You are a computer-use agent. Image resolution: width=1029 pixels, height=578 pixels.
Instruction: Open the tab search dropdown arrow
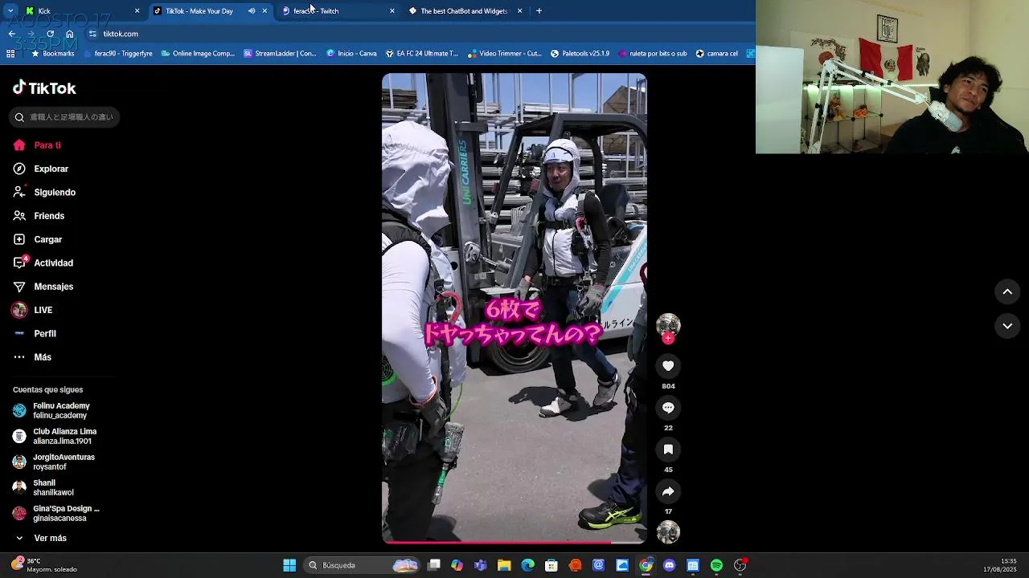10,11
